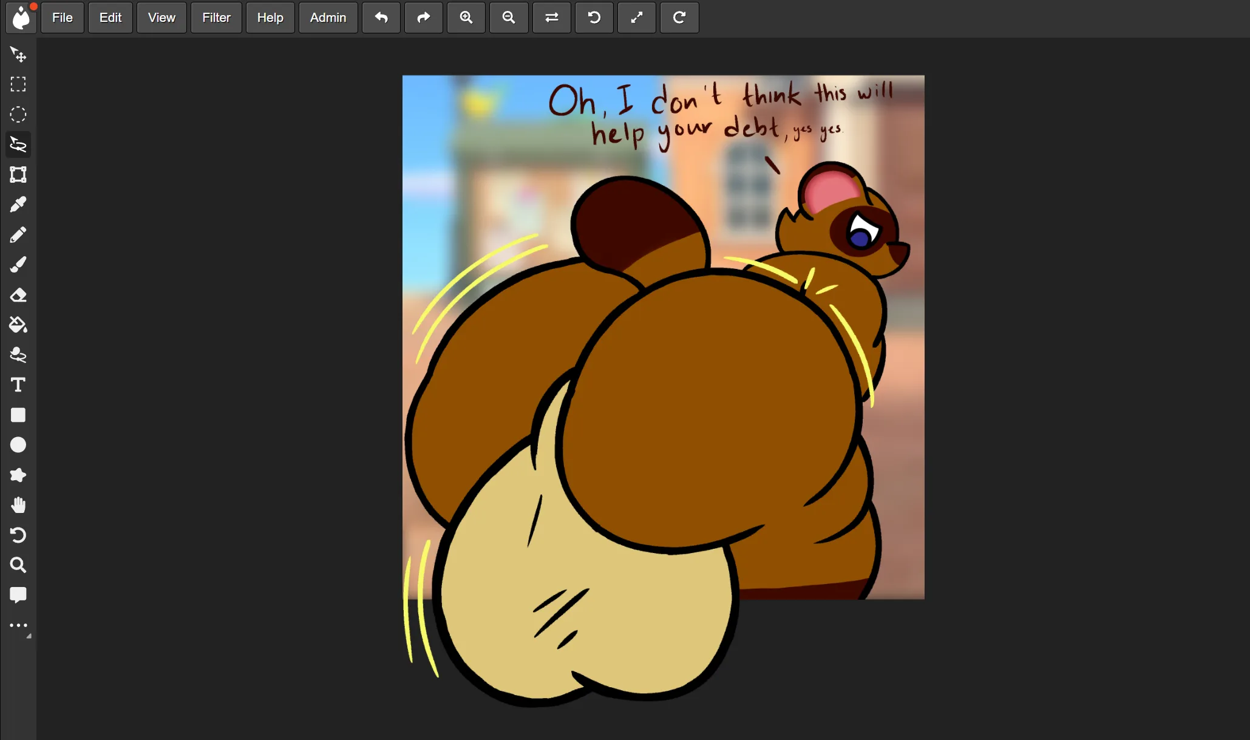Open the File menu
The height and width of the screenshot is (740, 1250).
63,18
